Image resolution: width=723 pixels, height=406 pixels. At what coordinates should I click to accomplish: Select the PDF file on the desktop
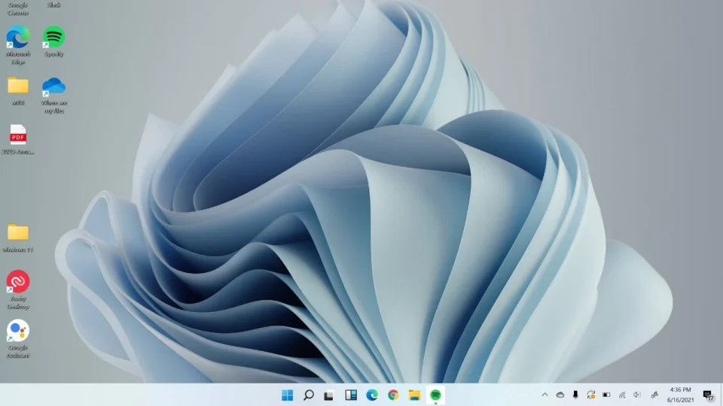point(18,135)
